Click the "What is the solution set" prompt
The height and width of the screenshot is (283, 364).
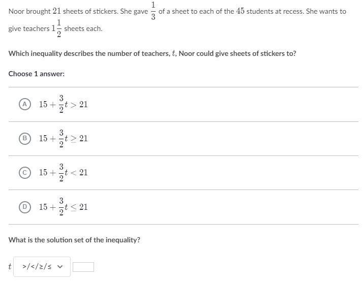pyautogui.click(x=74, y=240)
